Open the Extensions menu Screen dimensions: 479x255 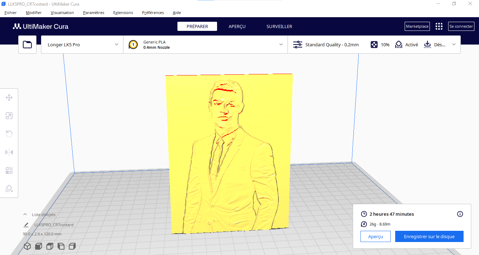point(123,13)
